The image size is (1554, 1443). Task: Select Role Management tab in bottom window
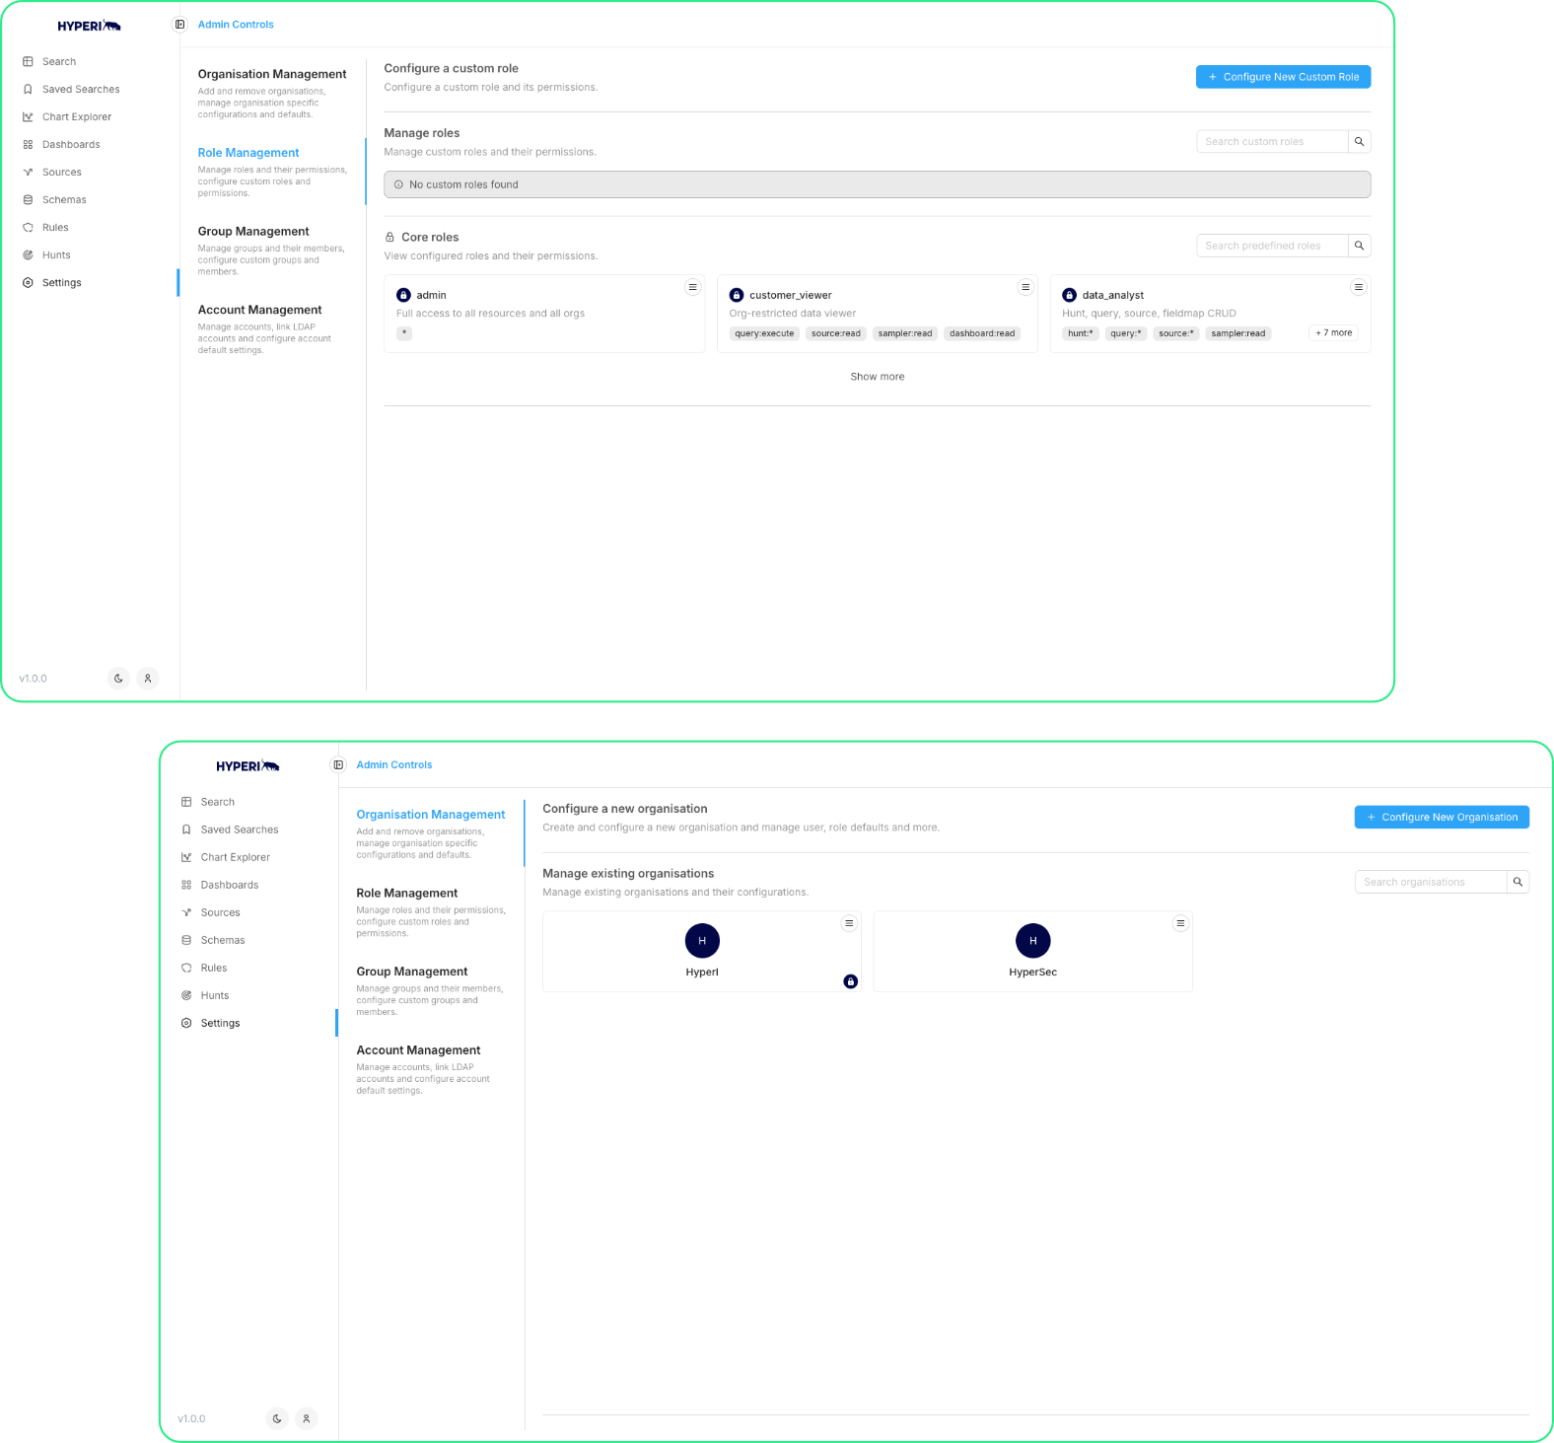(x=431, y=912)
